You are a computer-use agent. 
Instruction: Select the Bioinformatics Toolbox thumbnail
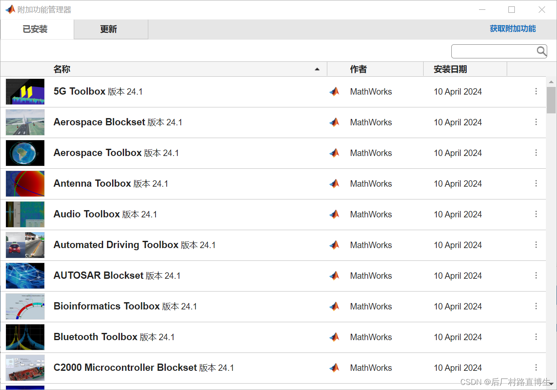(x=25, y=306)
